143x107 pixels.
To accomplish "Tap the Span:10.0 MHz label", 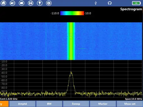I will click(x=133, y=99).
